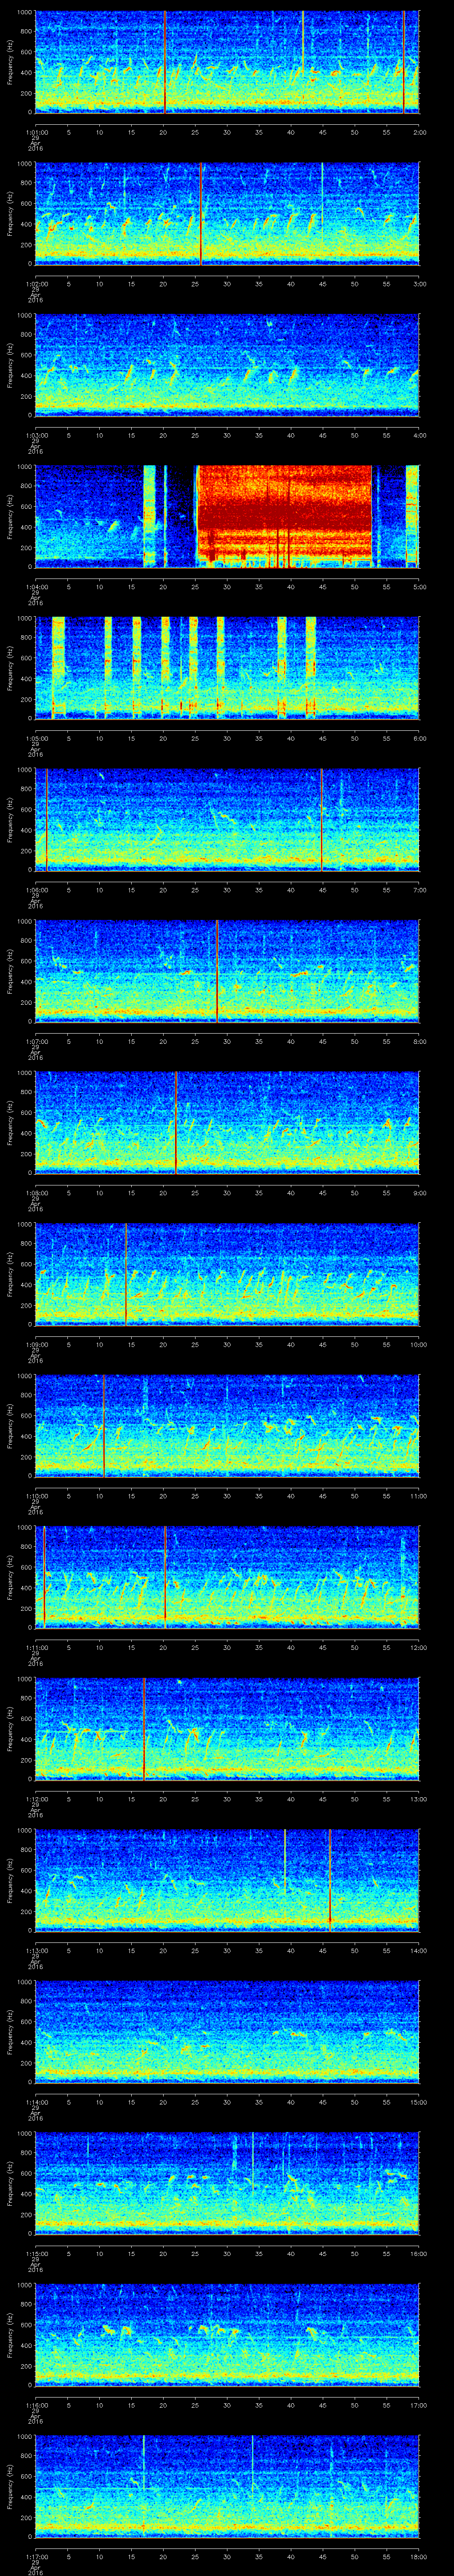Select the spectrogram panel starting at 1:06:00

[x=227, y=820]
